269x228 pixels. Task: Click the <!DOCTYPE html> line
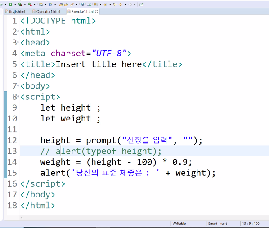pyautogui.click(x=58, y=21)
